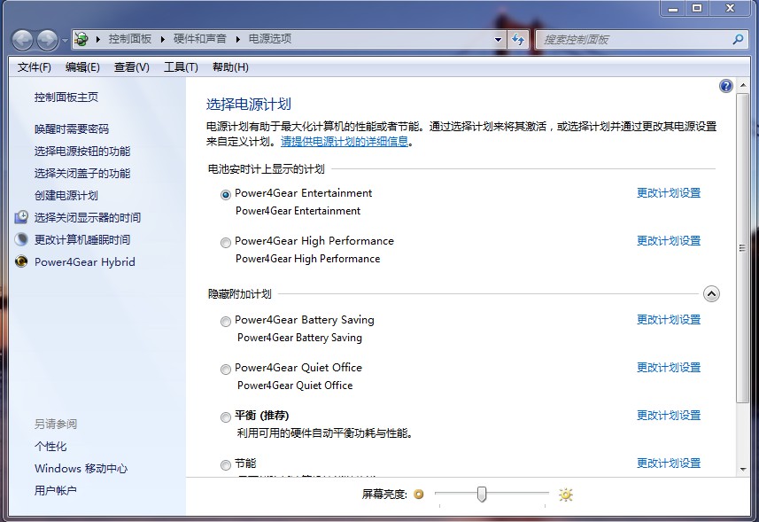This screenshot has height=522, width=759.
Task: Click the Control Panel icon in address bar
Action: 81,39
